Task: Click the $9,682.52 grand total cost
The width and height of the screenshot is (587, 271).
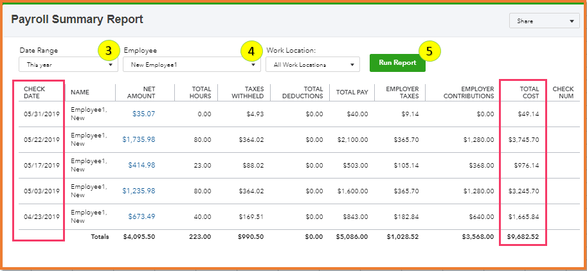Action: [x=523, y=237]
